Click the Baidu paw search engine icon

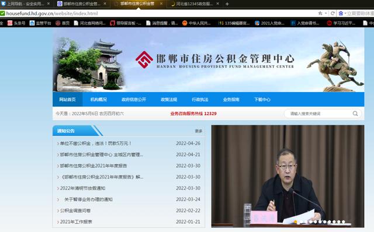(341, 13)
